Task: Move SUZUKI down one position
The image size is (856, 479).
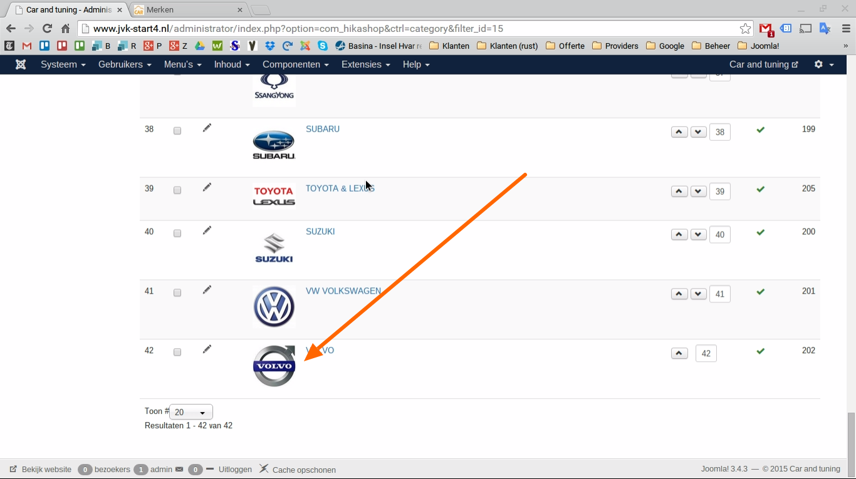Action: click(x=699, y=235)
